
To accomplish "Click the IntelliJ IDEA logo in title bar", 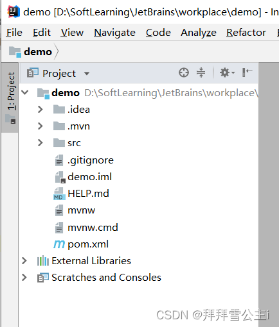I will coord(14,12).
